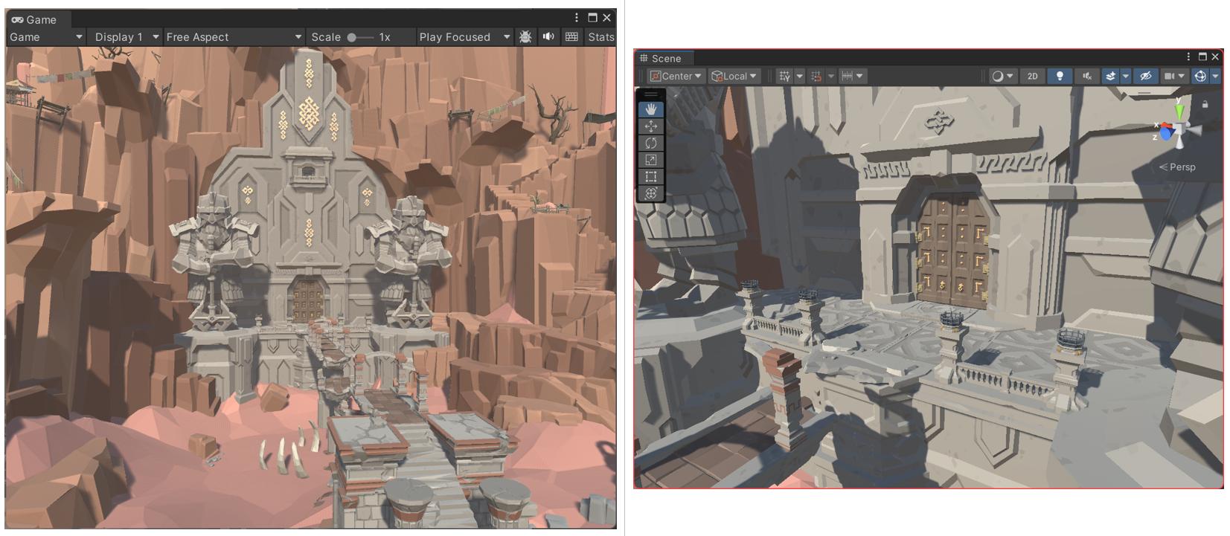Click the grid snapping icon in Scene

(x=816, y=76)
